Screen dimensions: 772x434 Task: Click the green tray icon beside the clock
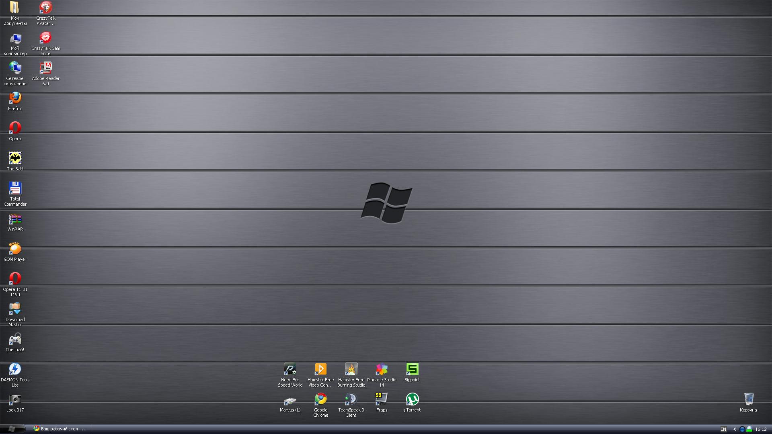[749, 429]
